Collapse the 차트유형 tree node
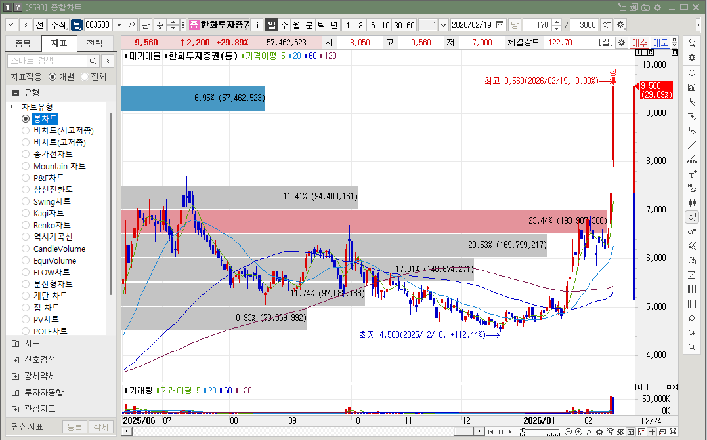The height and width of the screenshot is (440, 707). (13, 107)
